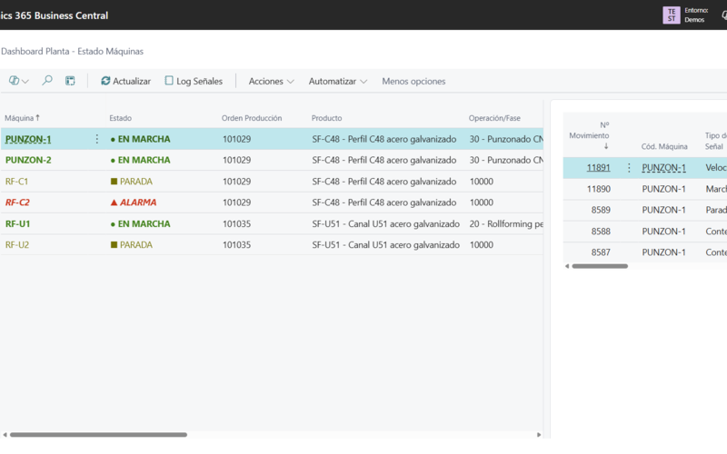Click EN MARCHA status of PUNZON-2
Screen dimensions: 727x454
coord(141,160)
